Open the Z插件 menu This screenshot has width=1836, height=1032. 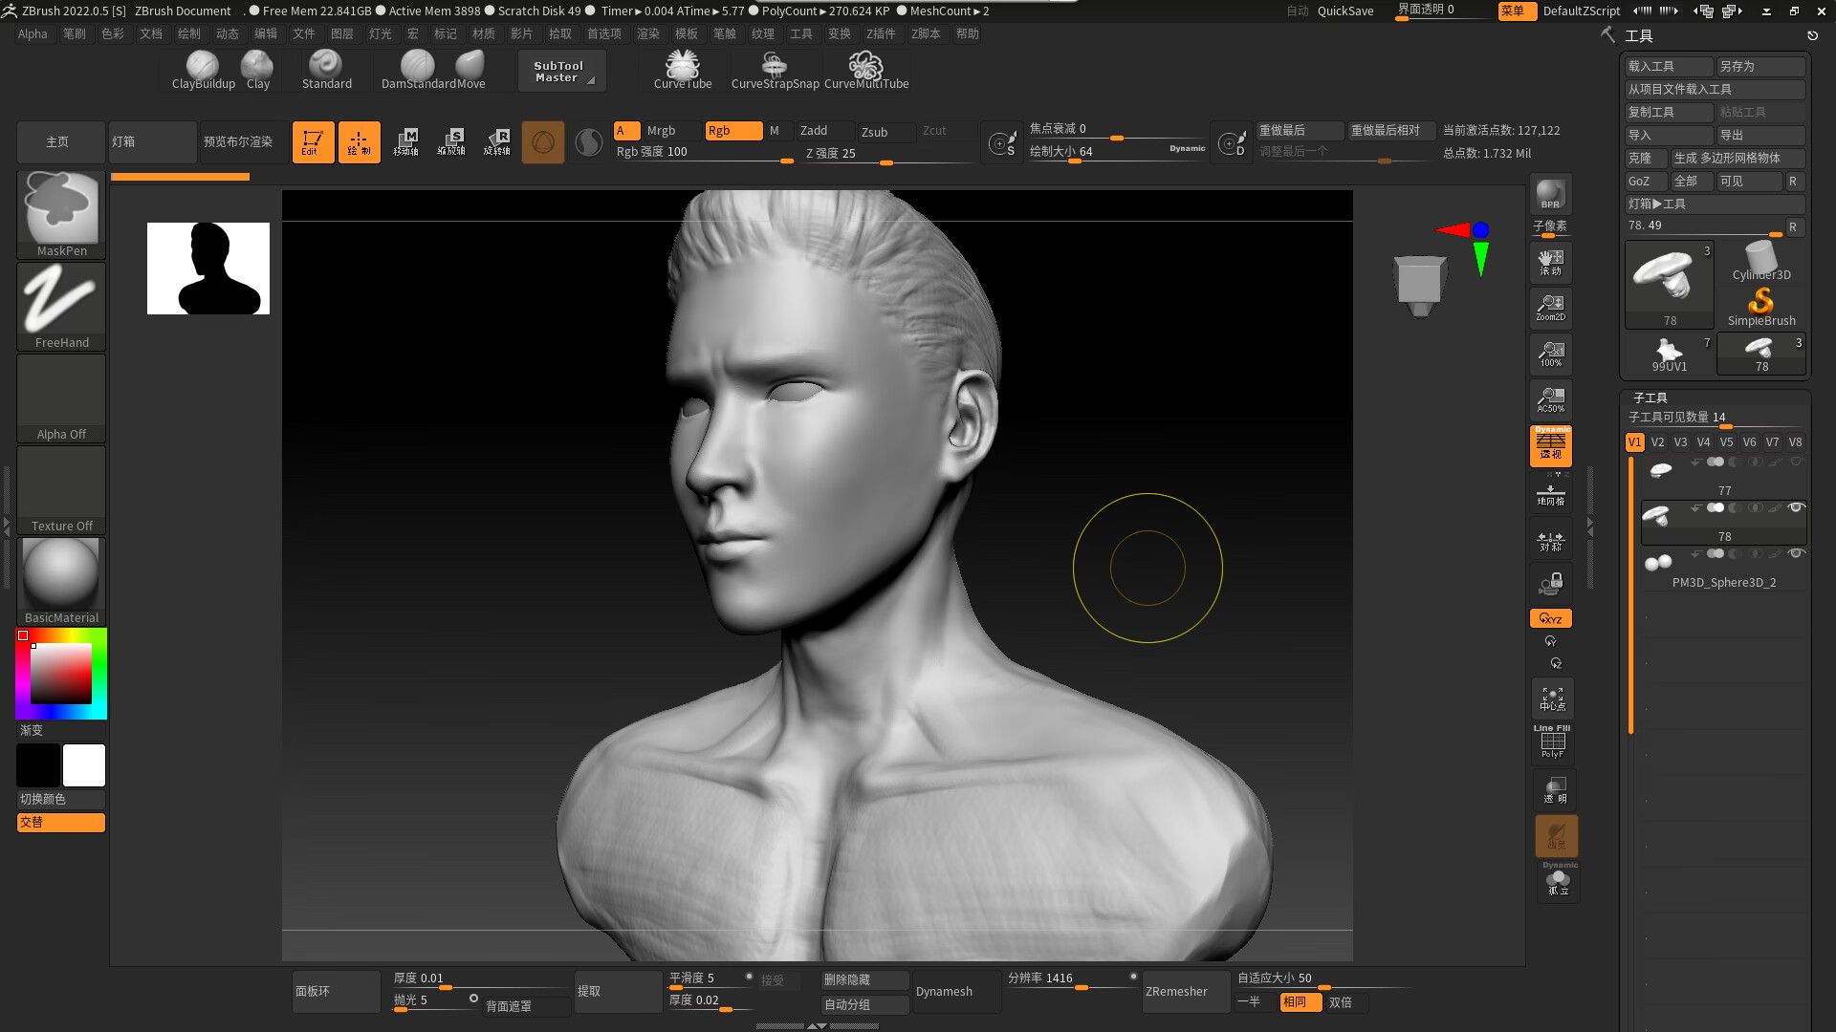(880, 33)
